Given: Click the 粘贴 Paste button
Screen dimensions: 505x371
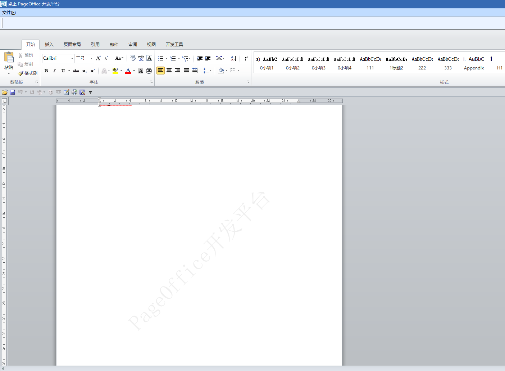Looking at the screenshot, I should tap(9, 60).
